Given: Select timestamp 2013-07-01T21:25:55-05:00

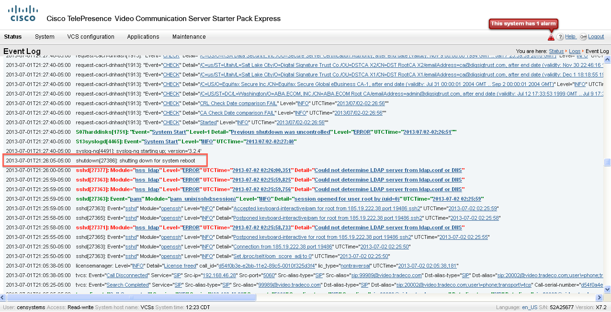Looking at the screenshot, I should tap(38, 237).
